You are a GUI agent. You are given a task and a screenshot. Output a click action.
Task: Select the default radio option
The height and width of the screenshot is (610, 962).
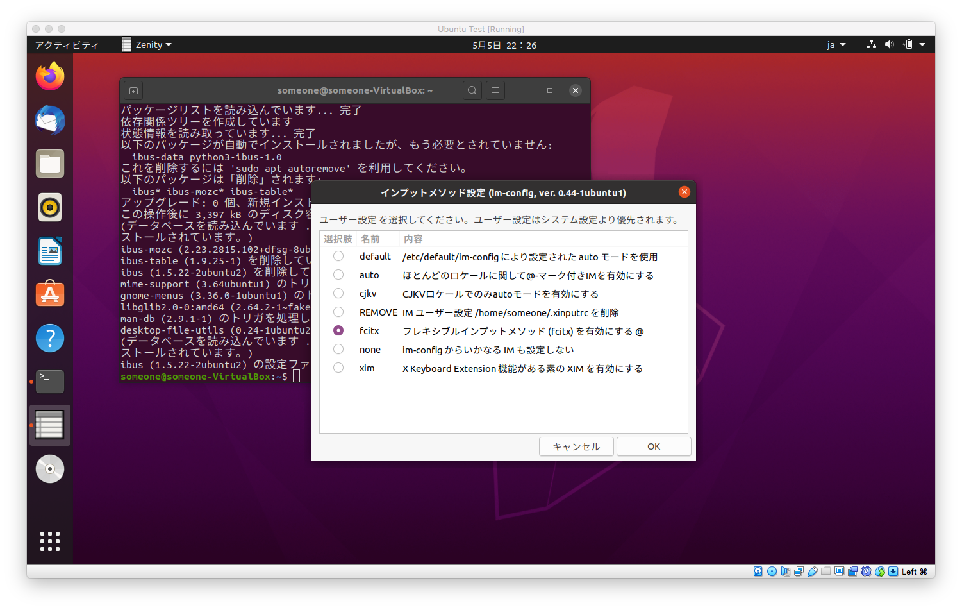point(338,257)
